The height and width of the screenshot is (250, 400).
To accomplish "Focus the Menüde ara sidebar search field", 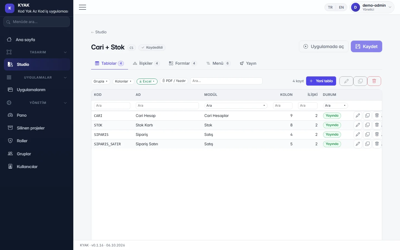I will point(36,22).
